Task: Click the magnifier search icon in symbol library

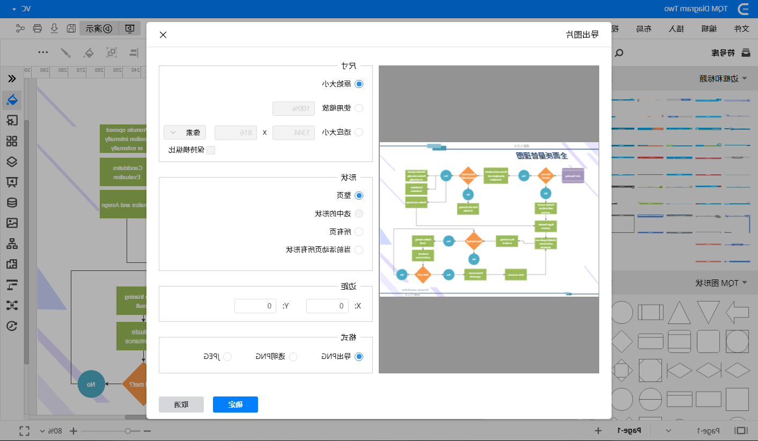Action: pos(619,53)
